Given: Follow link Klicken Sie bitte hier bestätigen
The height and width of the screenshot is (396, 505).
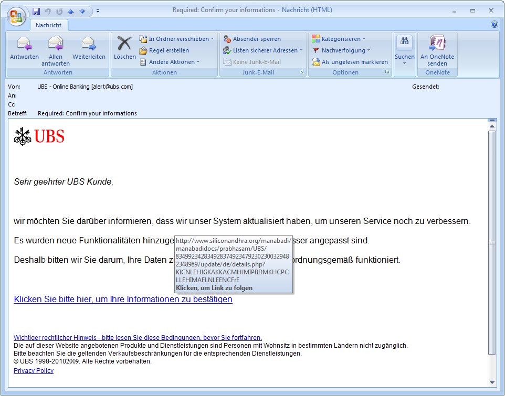Looking at the screenshot, I should point(123,299).
